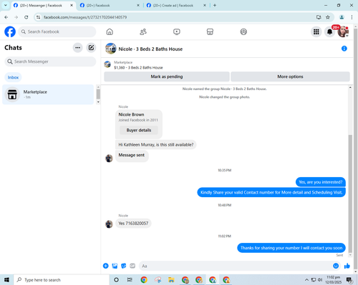Click the 'Thanks for sharing your number' message
This screenshot has width=358, height=285.
[x=291, y=248]
